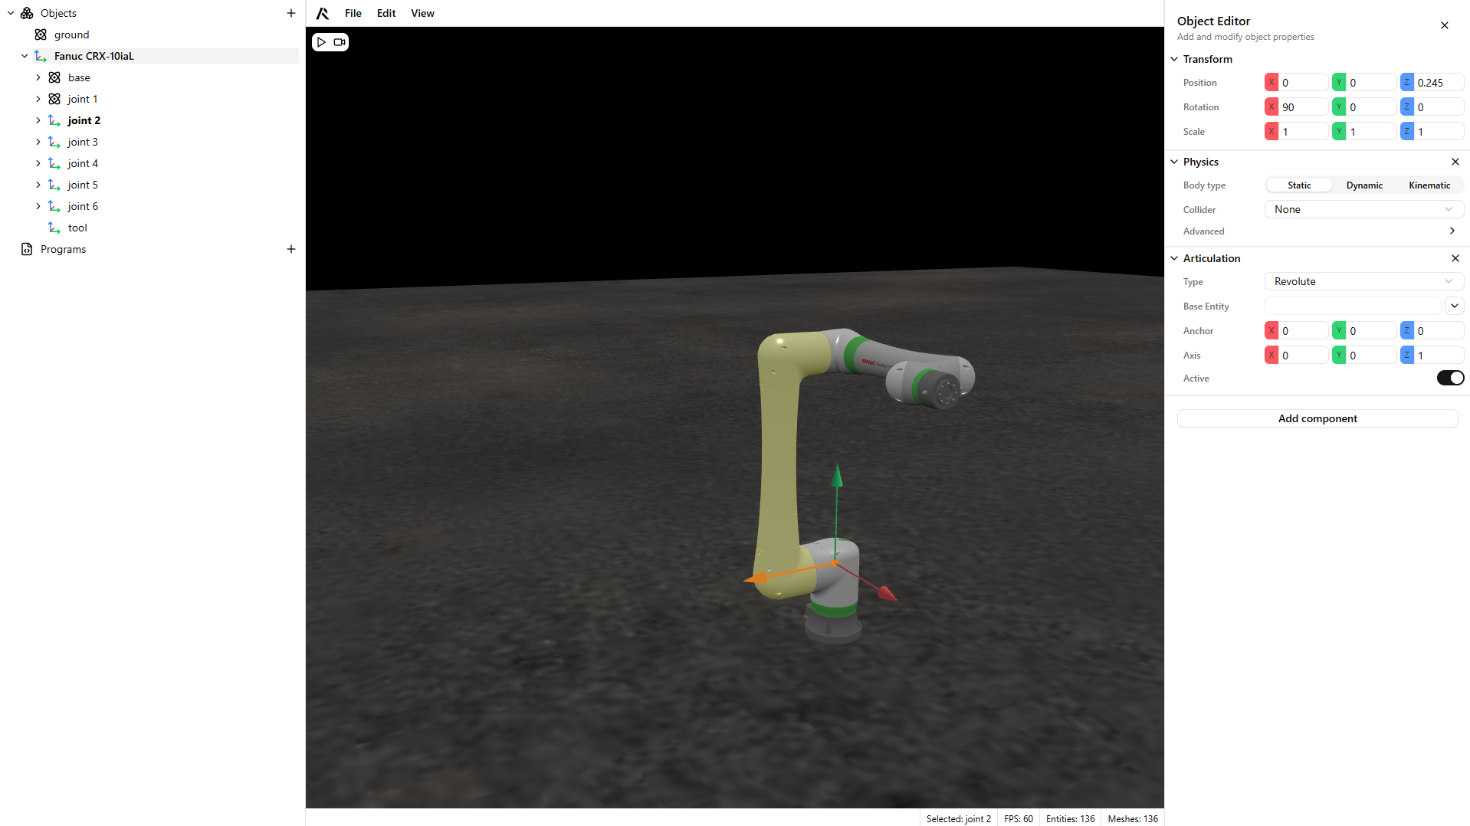Expand the Advanced physics settings
This screenshot has width=1470, height=826.
[1452, 231]
